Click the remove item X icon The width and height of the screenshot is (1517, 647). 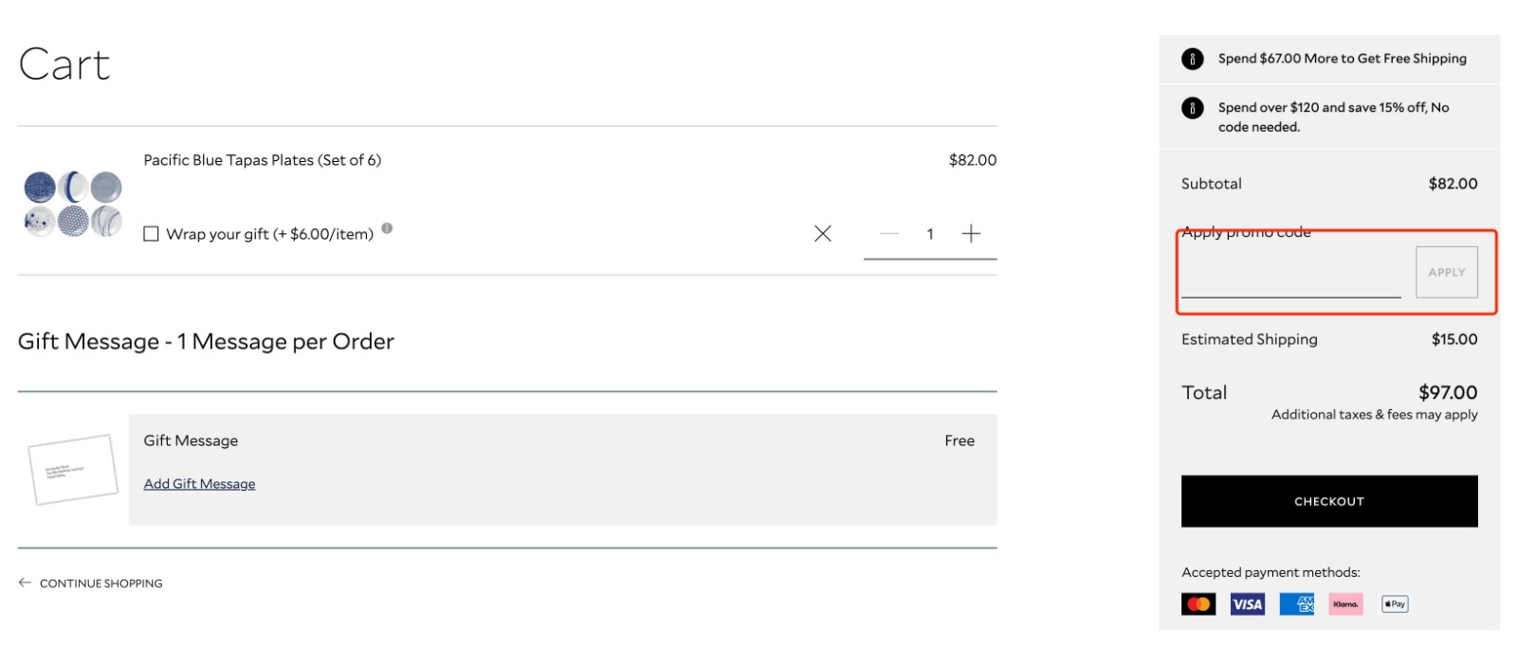point(822,234)
